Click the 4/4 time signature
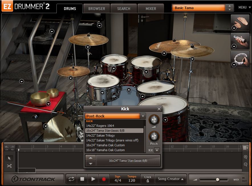This screenshot has width=252, height=186. (118, 181)
